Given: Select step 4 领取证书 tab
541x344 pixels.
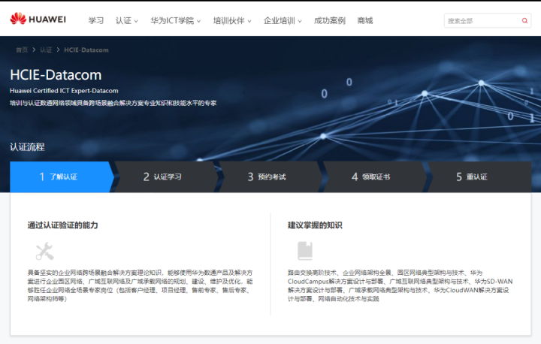Looking at the screenshot, I should pyautogui.click(x=375, y=177).
